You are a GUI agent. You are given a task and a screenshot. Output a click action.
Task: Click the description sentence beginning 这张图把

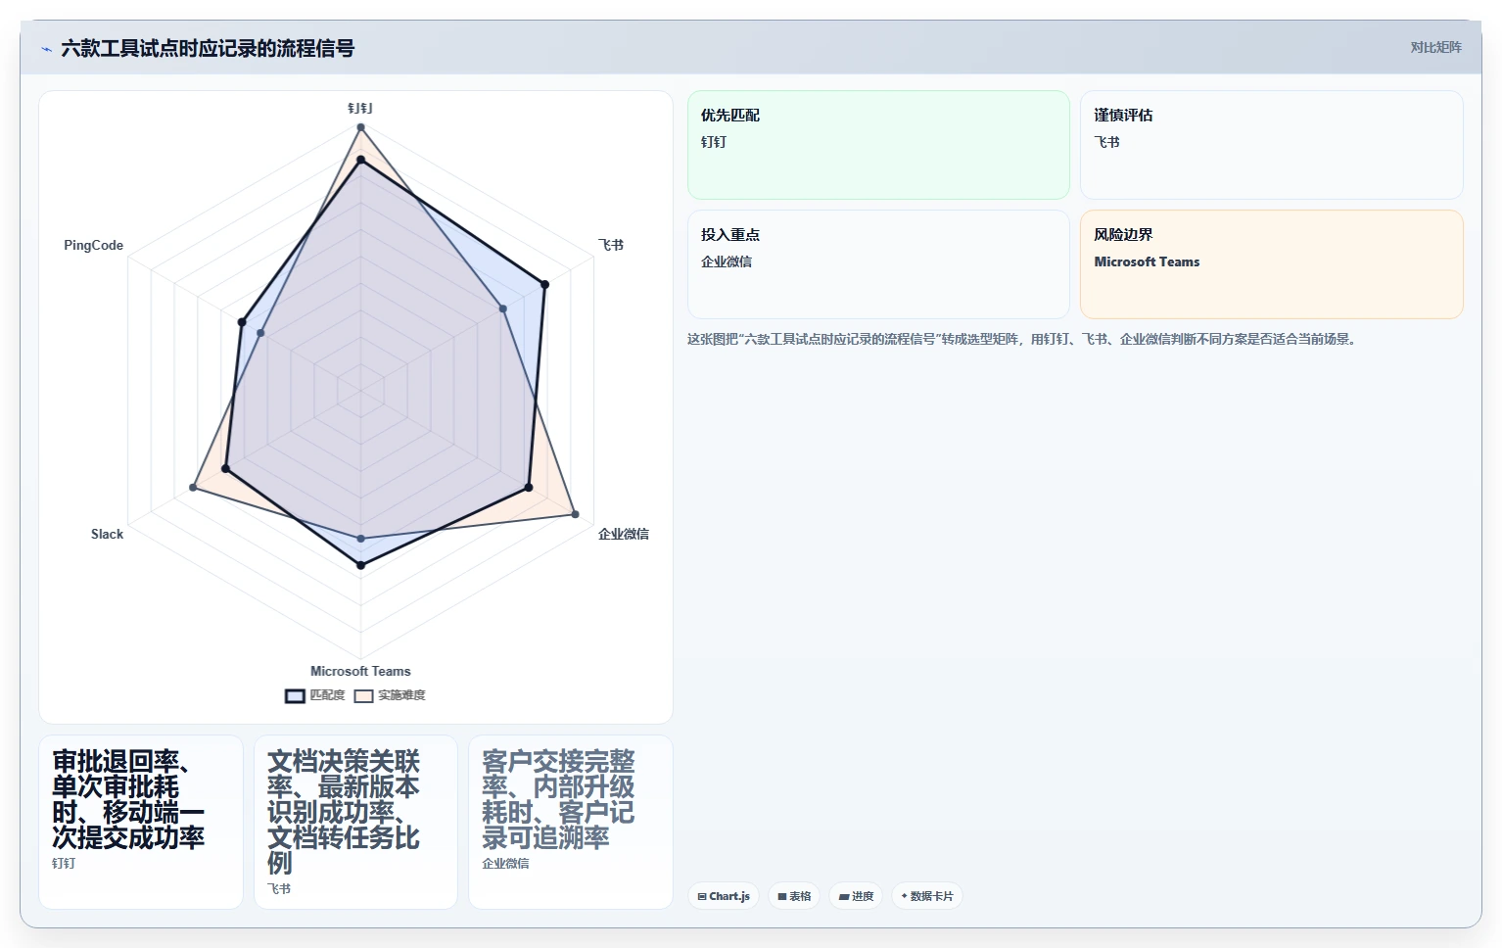click(1021, 339)
